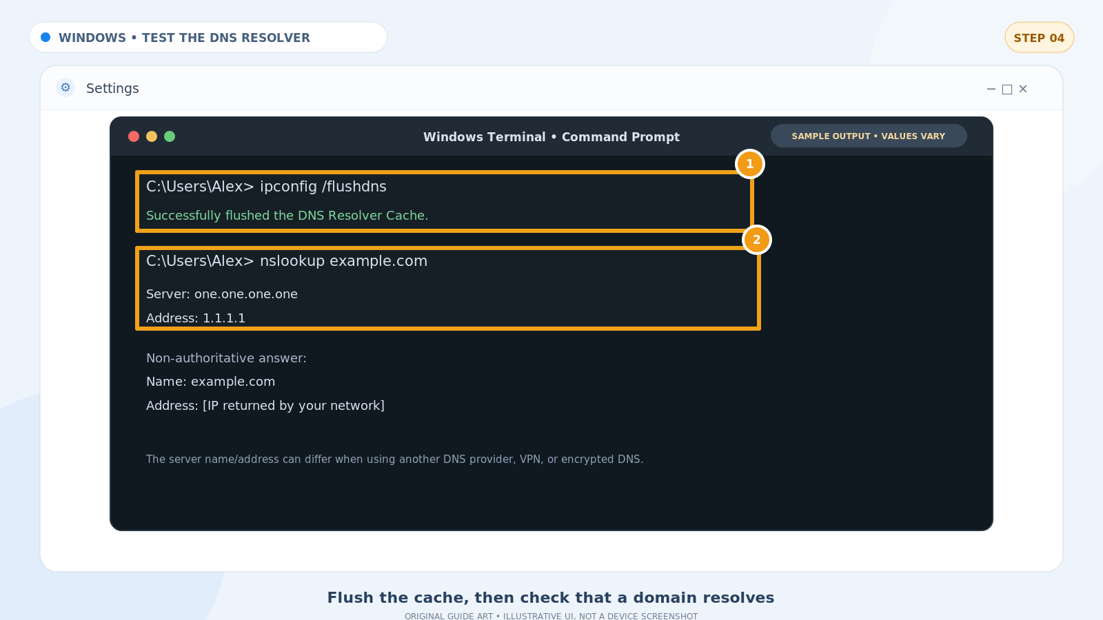Click the STEP 04 badge
This screenshot has height=620, width=1103.
[x=1040, y=37]
